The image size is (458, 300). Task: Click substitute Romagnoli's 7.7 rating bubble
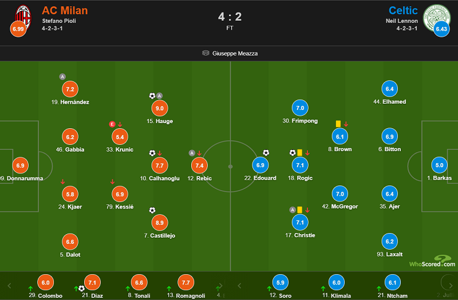tap(184, 282)
